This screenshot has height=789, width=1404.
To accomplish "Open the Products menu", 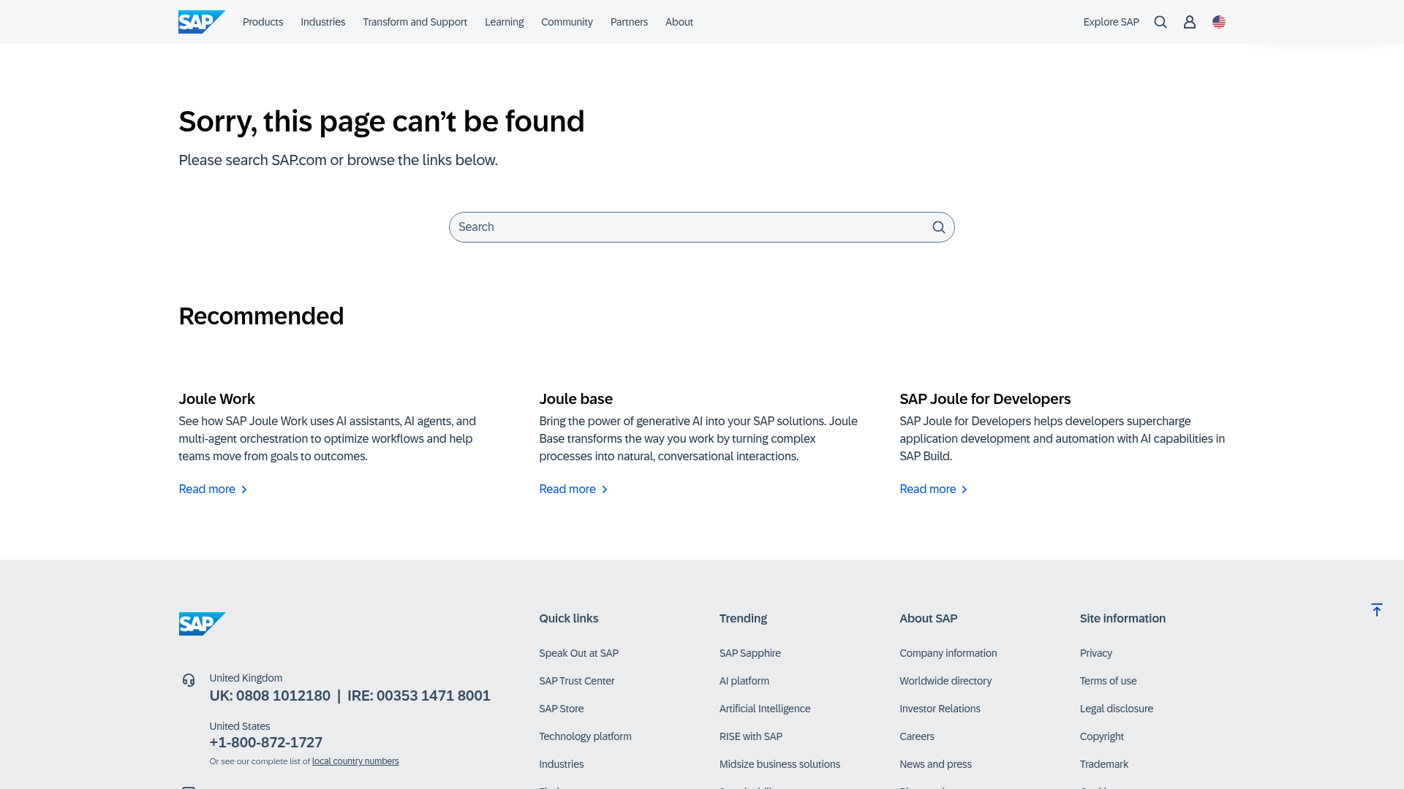I will coord(263,22).
